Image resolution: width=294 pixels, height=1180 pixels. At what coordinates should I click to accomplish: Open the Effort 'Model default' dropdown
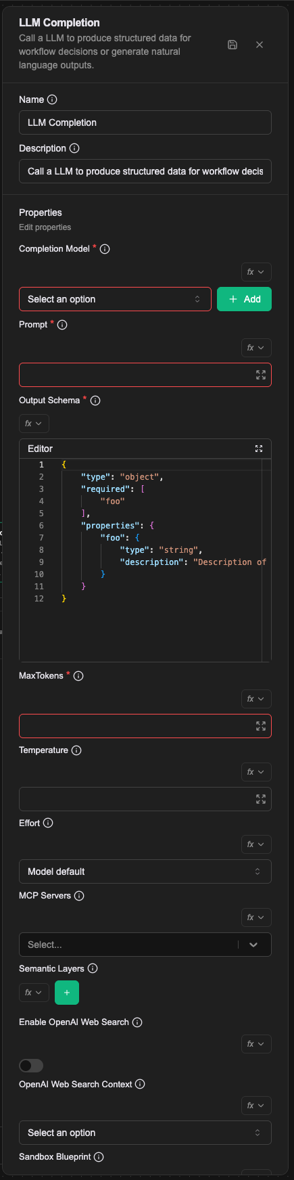pos(145,871)
